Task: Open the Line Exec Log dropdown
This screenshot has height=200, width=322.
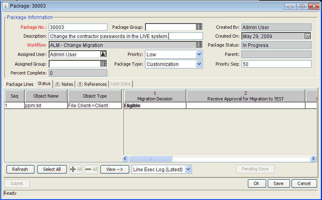Action: [x=188, y=169]
